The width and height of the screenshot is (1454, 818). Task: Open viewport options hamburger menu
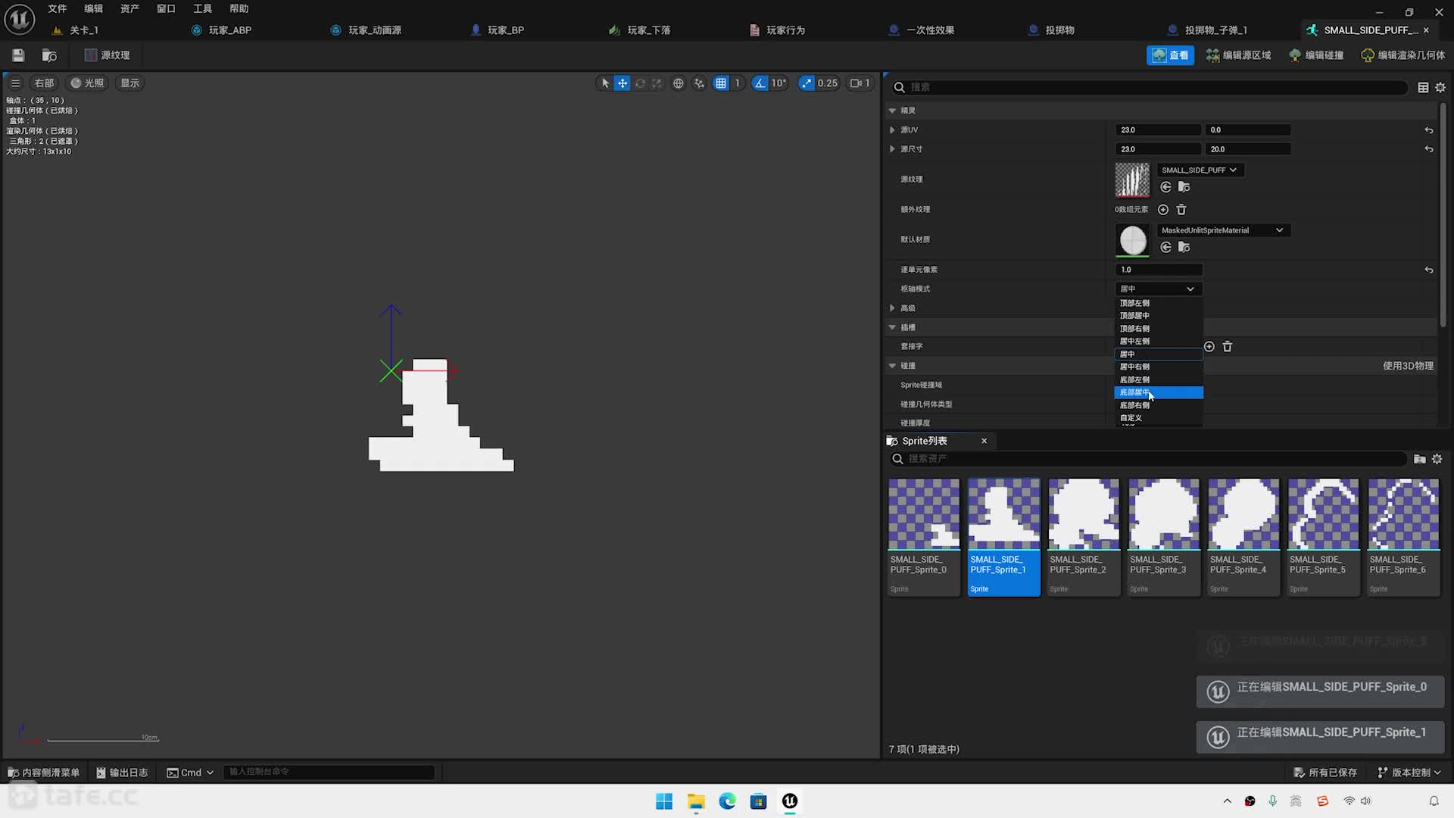[15, 83]
